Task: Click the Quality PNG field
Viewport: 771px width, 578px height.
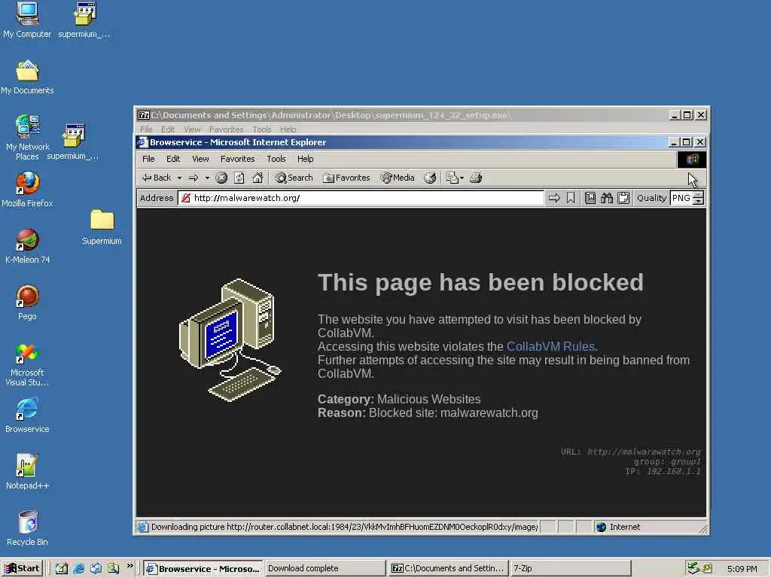Action: click(x=681, y=198)
